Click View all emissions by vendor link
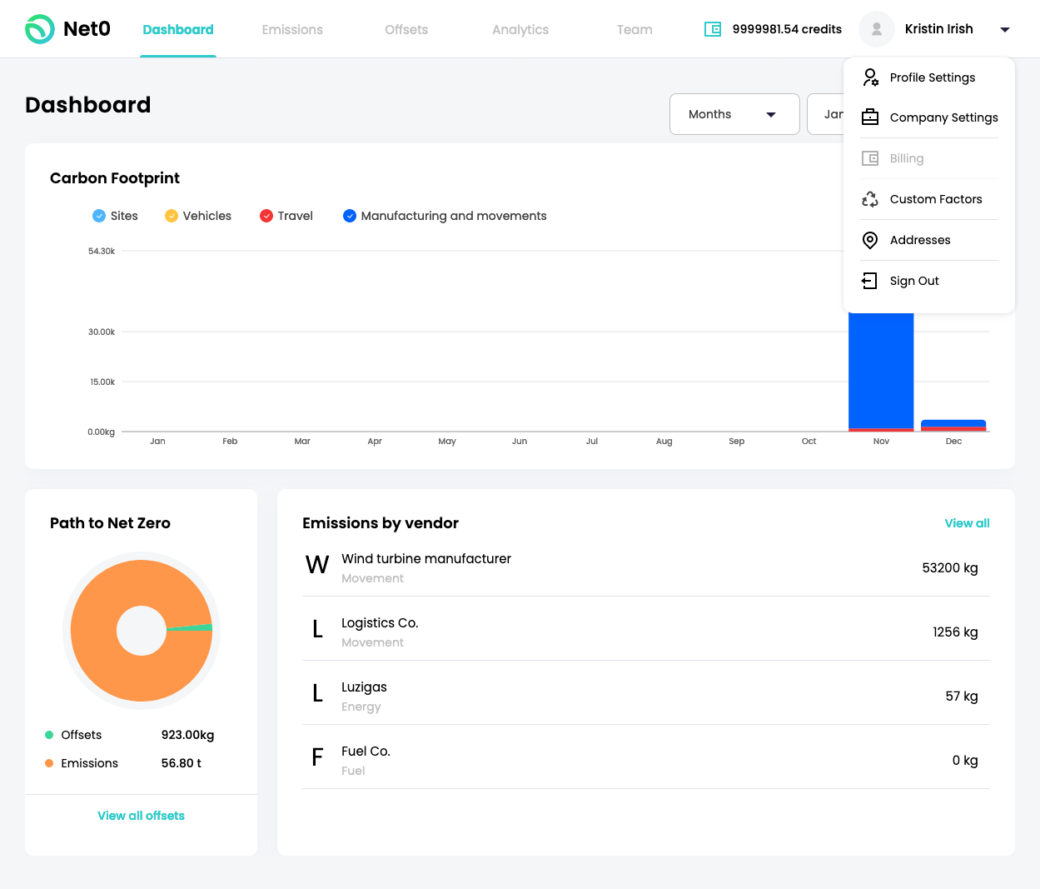 tap(967, 523)
